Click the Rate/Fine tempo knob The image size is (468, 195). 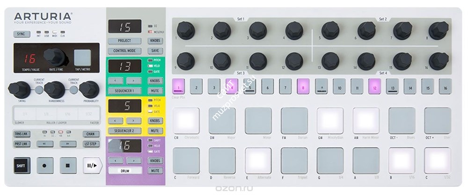click(x=56, y=57)
